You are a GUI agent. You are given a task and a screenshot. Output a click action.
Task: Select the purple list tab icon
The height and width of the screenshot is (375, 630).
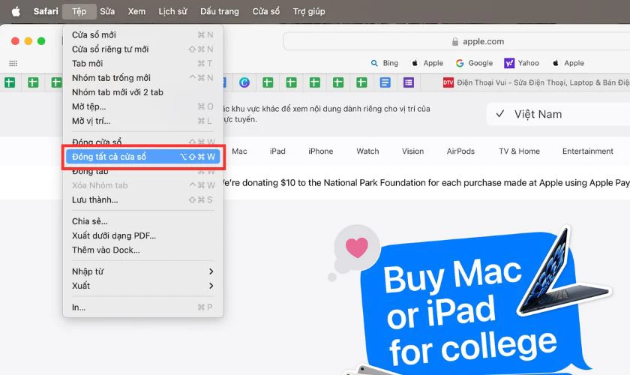point(409,82)
